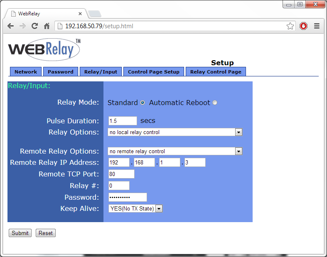Select Standard relay mode

point(143,103)
